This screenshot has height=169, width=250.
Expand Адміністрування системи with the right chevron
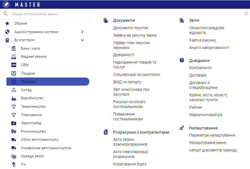point(82,32)
